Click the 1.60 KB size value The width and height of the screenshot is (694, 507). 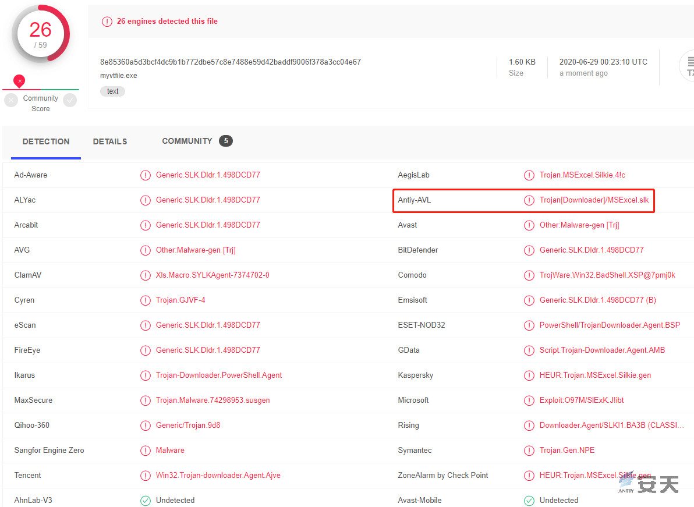(x=522, y=62)
